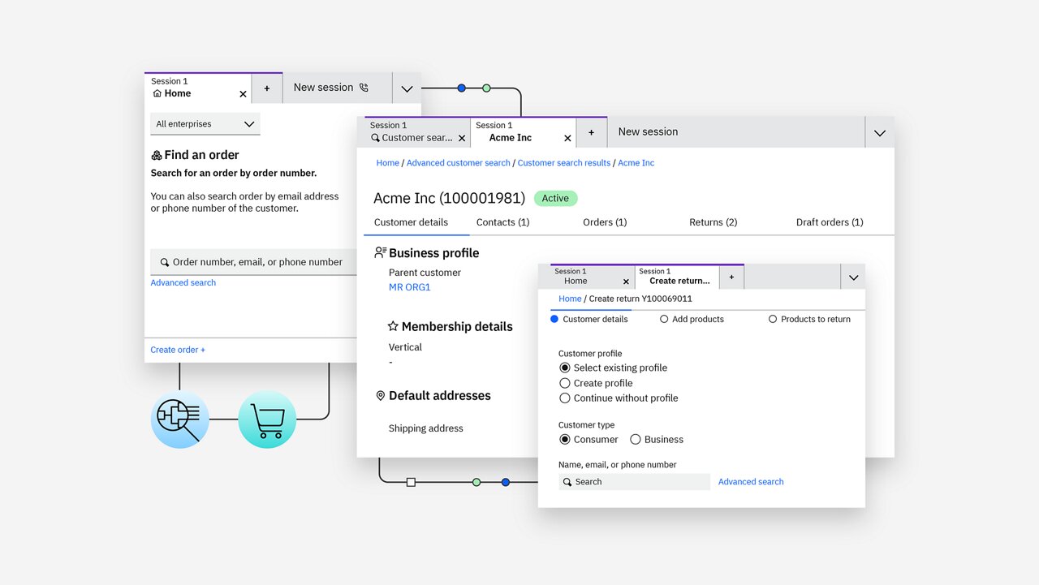This screenshot has height=585, width=1039.
Task: Click the Order number, email, or phone field
Action: 257,262
